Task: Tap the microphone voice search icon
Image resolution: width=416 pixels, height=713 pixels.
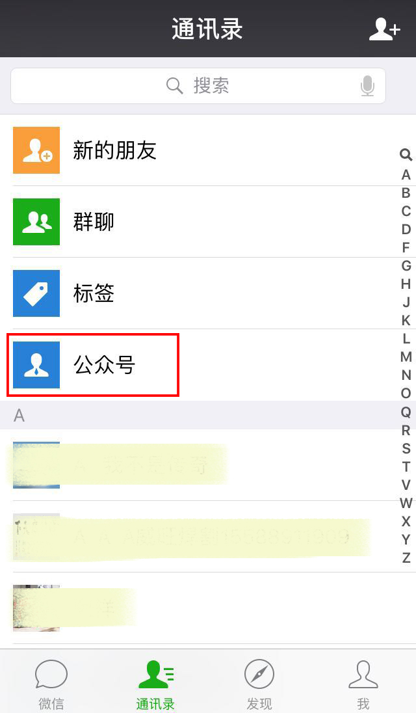Action: 367,86
